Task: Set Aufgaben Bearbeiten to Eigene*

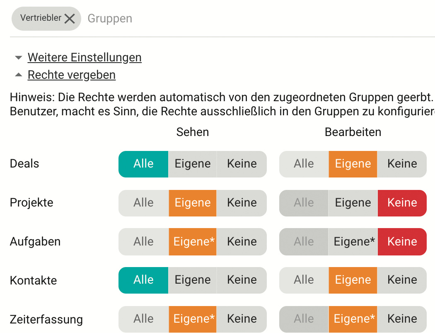Action: (x=354, y=242)
